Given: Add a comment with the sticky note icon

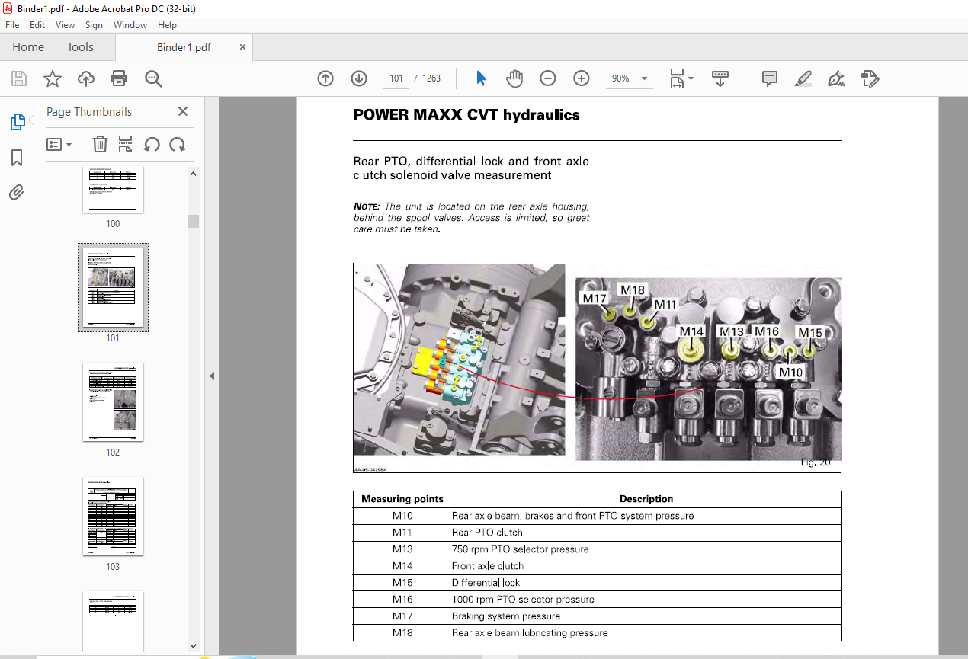Looking at the screenshot, I should pyautogui.click(x=770, y=78).
